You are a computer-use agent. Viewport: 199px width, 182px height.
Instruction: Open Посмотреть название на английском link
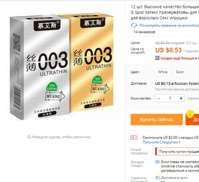click(169, 25)
